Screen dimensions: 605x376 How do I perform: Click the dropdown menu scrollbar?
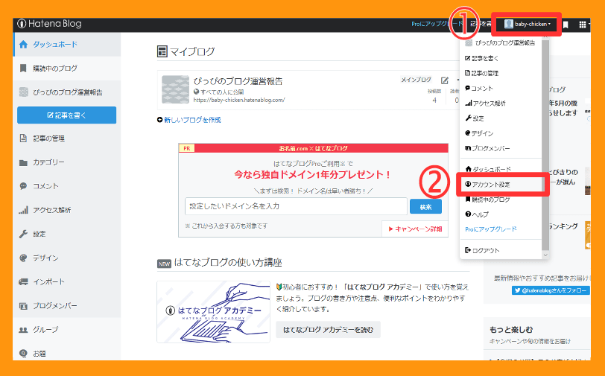545,144
